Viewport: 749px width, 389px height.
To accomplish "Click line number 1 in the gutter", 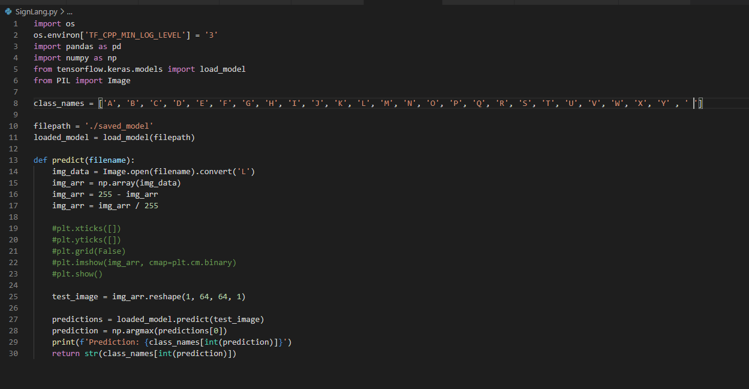I will (17, 24).
